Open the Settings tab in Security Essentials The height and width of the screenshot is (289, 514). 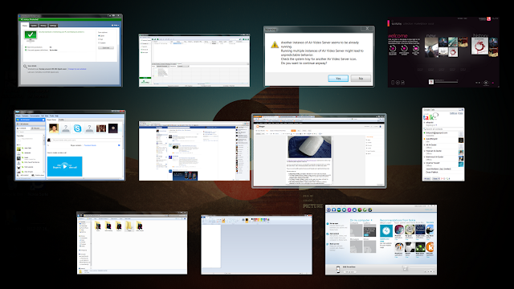tap(53, 26)
